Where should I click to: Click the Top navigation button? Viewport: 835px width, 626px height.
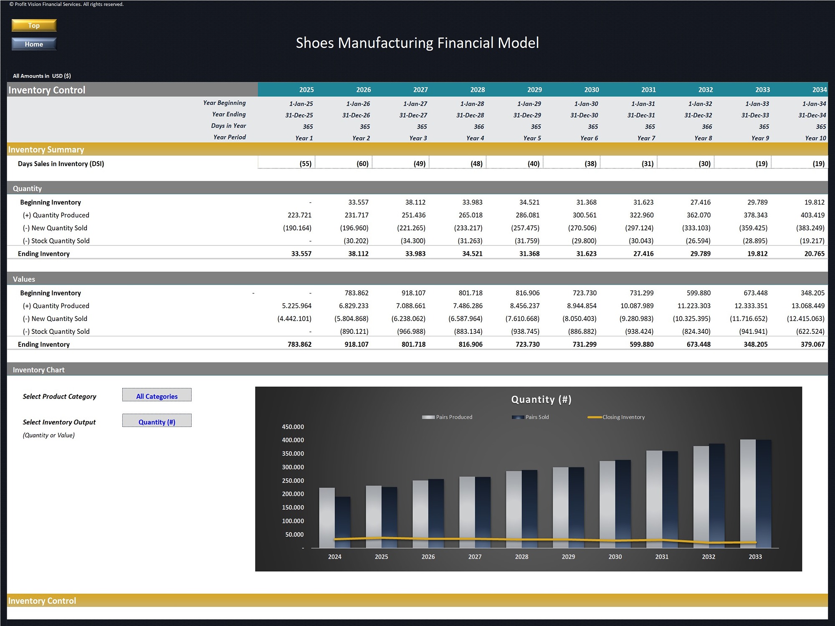(x=33, y=25)
